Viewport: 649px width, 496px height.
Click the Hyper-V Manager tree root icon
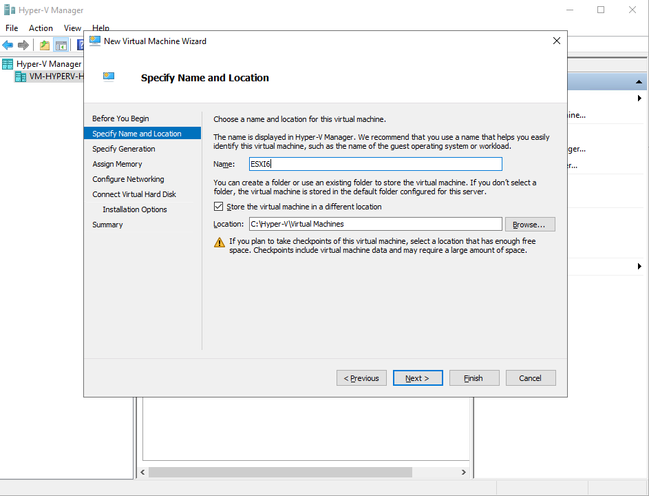(x=8, y=64)
